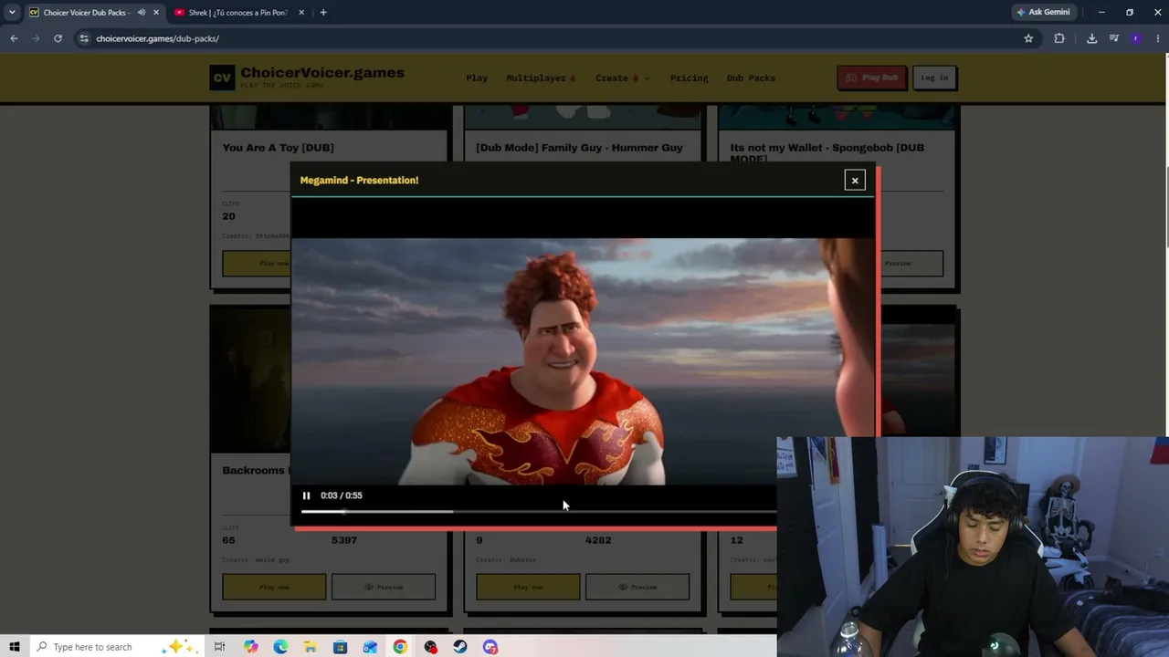Open the tab search dropdown
Image resolution: width=1169 pixels, height=657 pixels.
click(x=12, y=13)
